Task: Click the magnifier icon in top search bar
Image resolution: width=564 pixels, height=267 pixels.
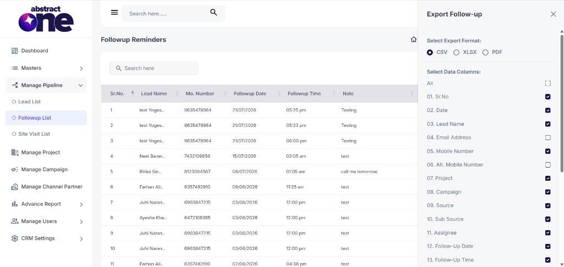Action: click(x=214, y=13)
